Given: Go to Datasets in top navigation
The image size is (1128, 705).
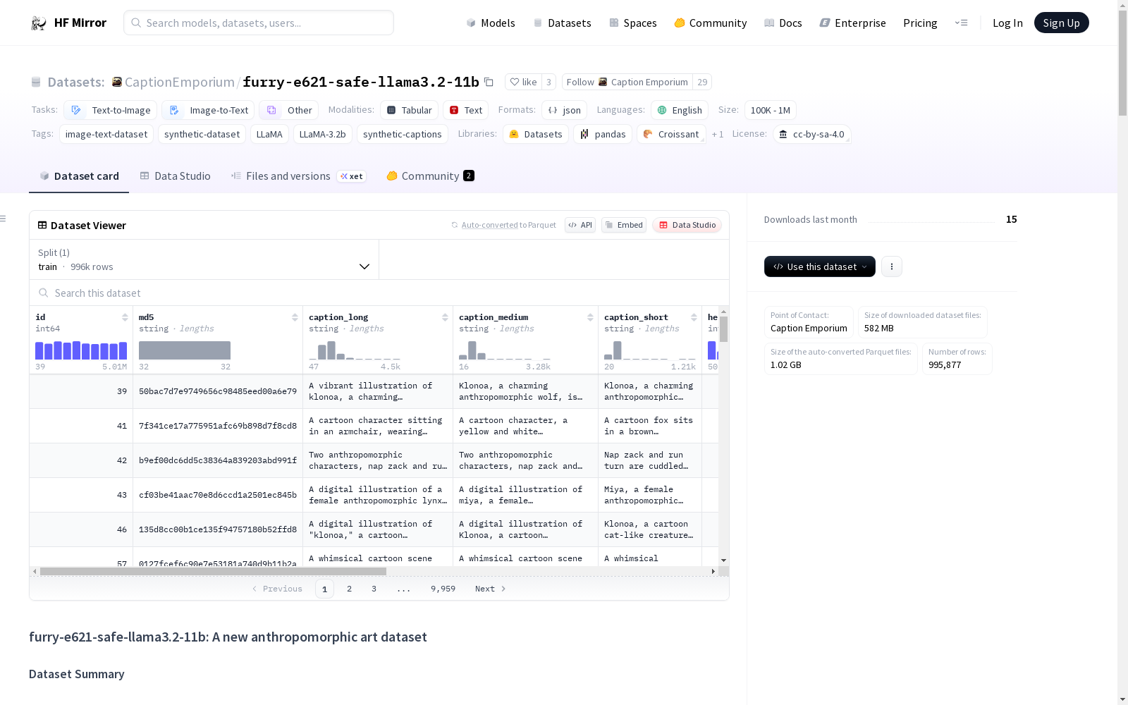Looking at the screenshot, I should 562,23.
